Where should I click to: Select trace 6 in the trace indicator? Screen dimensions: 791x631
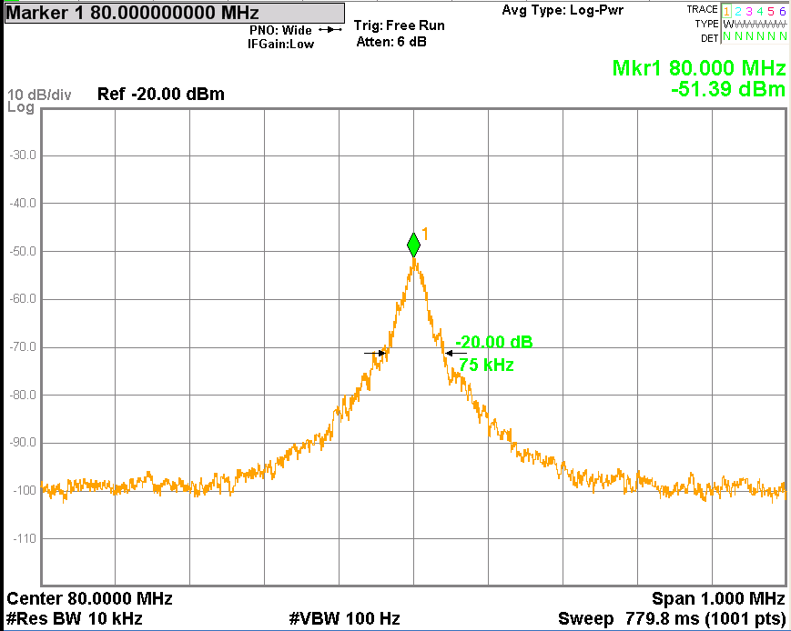click(782, 10)
